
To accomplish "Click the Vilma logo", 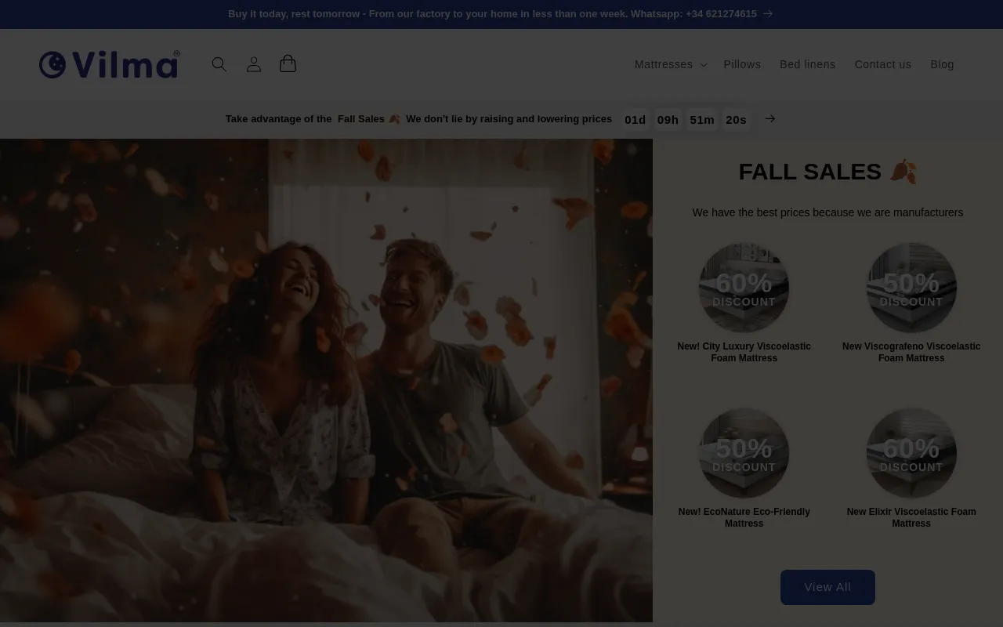I will click(110, 64).
